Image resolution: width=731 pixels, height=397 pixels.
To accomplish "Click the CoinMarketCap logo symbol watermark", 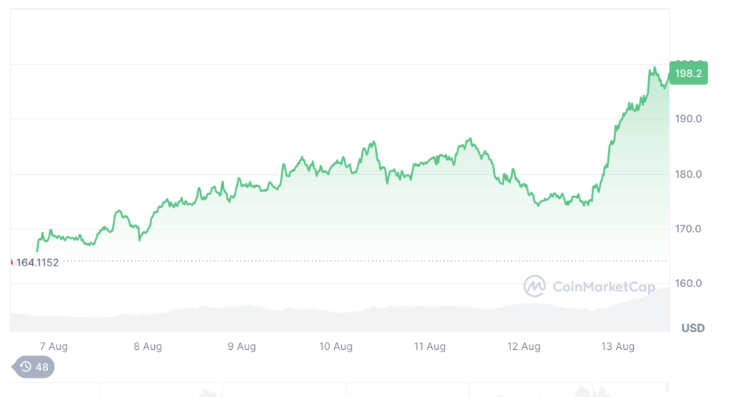I will (534, 286).
